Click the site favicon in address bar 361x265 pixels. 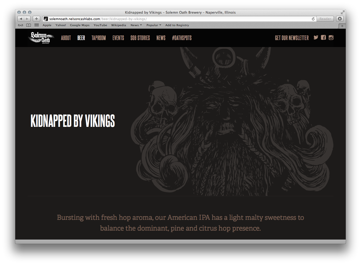[x=46, y=19]
